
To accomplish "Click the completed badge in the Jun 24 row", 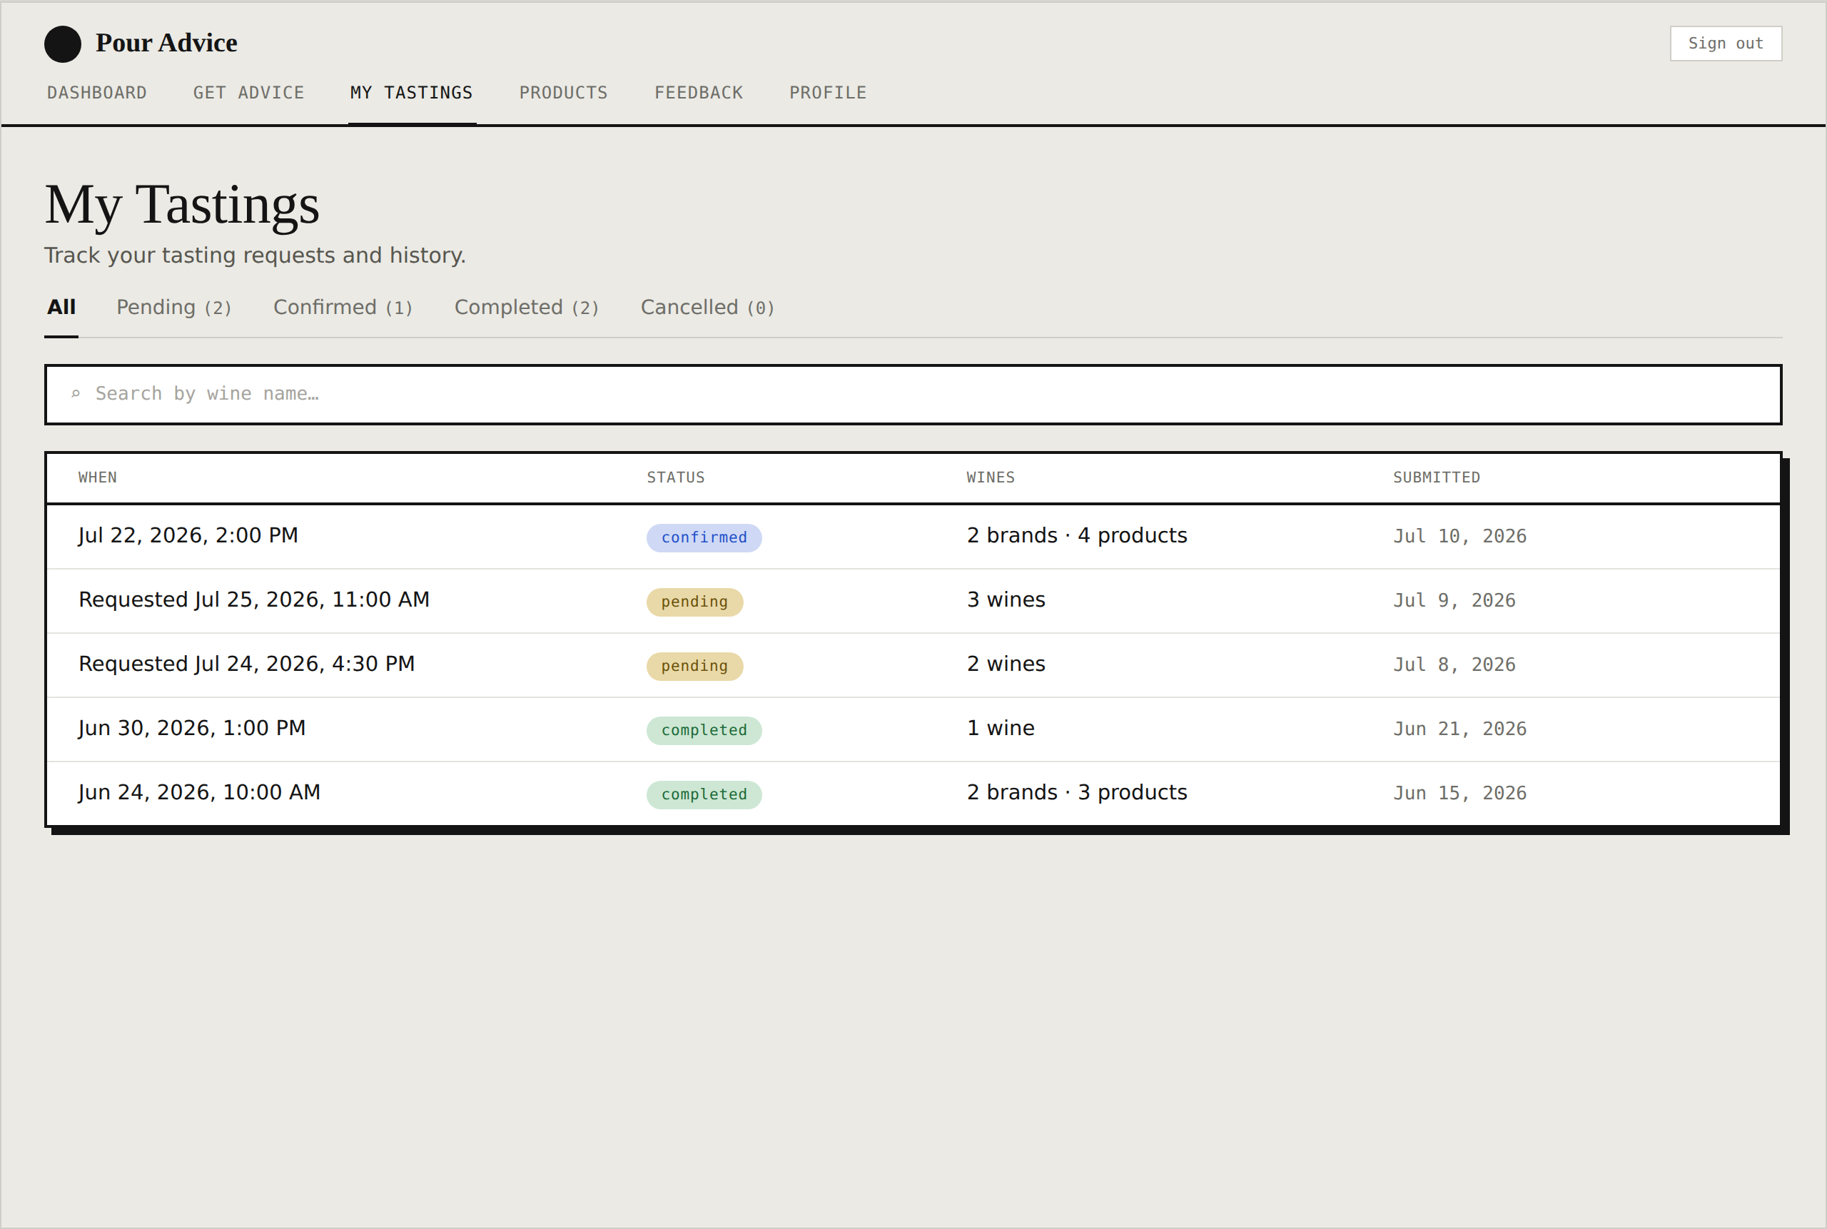I will (x=704, y=795).
